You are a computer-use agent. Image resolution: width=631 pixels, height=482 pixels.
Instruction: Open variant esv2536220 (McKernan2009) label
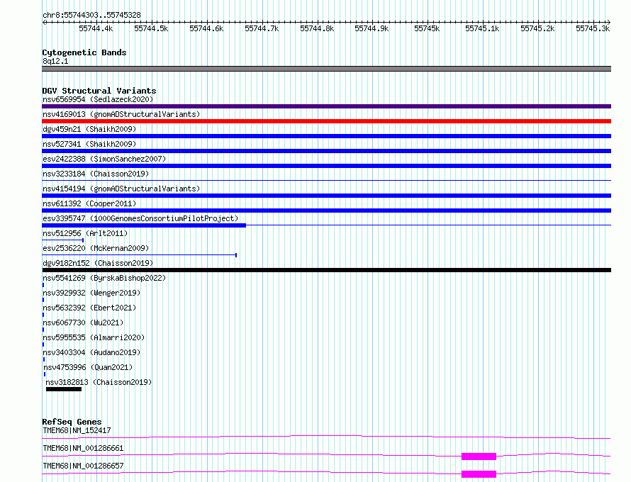click(96, 248)
